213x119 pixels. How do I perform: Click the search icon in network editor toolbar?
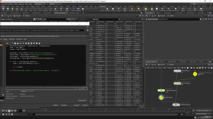pyautogui.click(x=209, y=68)
